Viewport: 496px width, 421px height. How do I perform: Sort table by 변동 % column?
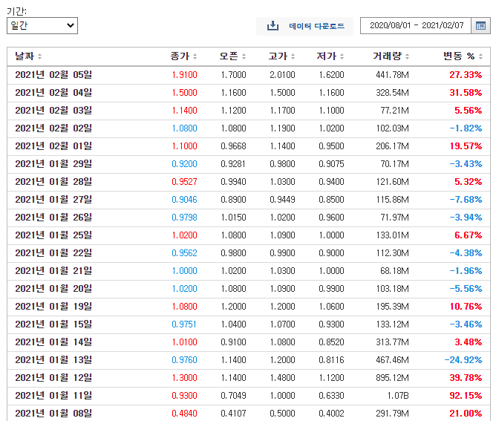tap(463, 56)
